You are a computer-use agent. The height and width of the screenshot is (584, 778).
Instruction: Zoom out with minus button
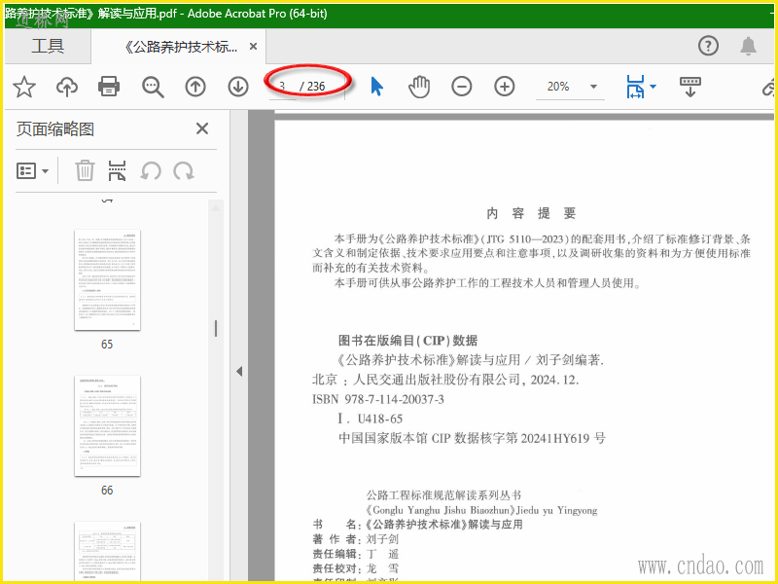(461, 87)
